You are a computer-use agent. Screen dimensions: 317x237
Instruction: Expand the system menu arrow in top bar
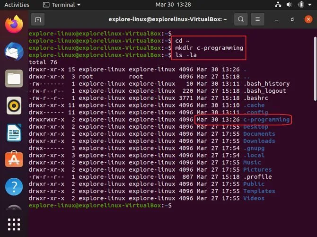point(310,5)
